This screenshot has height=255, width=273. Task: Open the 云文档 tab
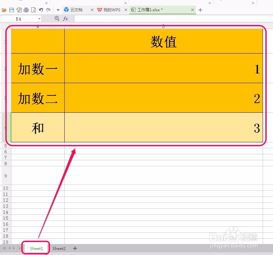click(76, 10)
